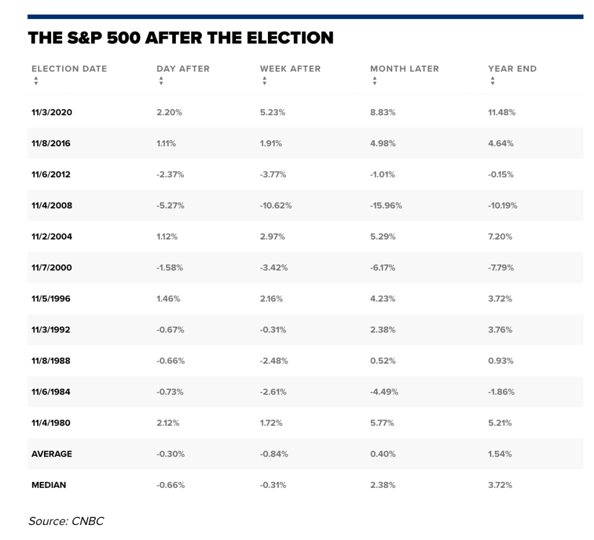Viewport: 594px width, 540px height.
Task: Click sort arrows under Month Later
Action: 374,81
